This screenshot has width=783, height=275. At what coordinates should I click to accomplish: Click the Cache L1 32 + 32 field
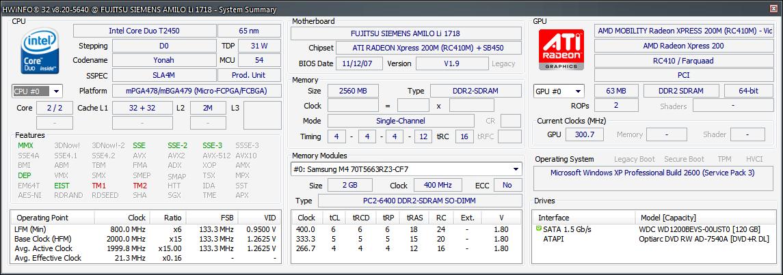coord(142,108)
